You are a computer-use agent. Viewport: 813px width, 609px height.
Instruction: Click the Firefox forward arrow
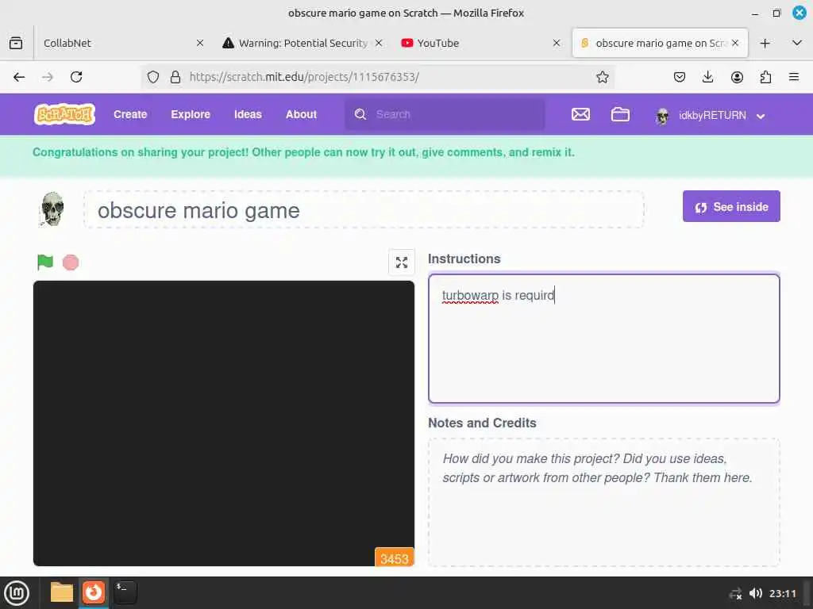point(48,77)
